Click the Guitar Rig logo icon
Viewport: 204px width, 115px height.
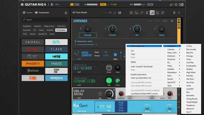point(22,4)
